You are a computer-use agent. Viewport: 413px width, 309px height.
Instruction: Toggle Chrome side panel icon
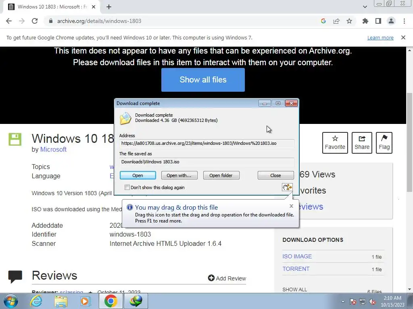[x=378, y=21]
